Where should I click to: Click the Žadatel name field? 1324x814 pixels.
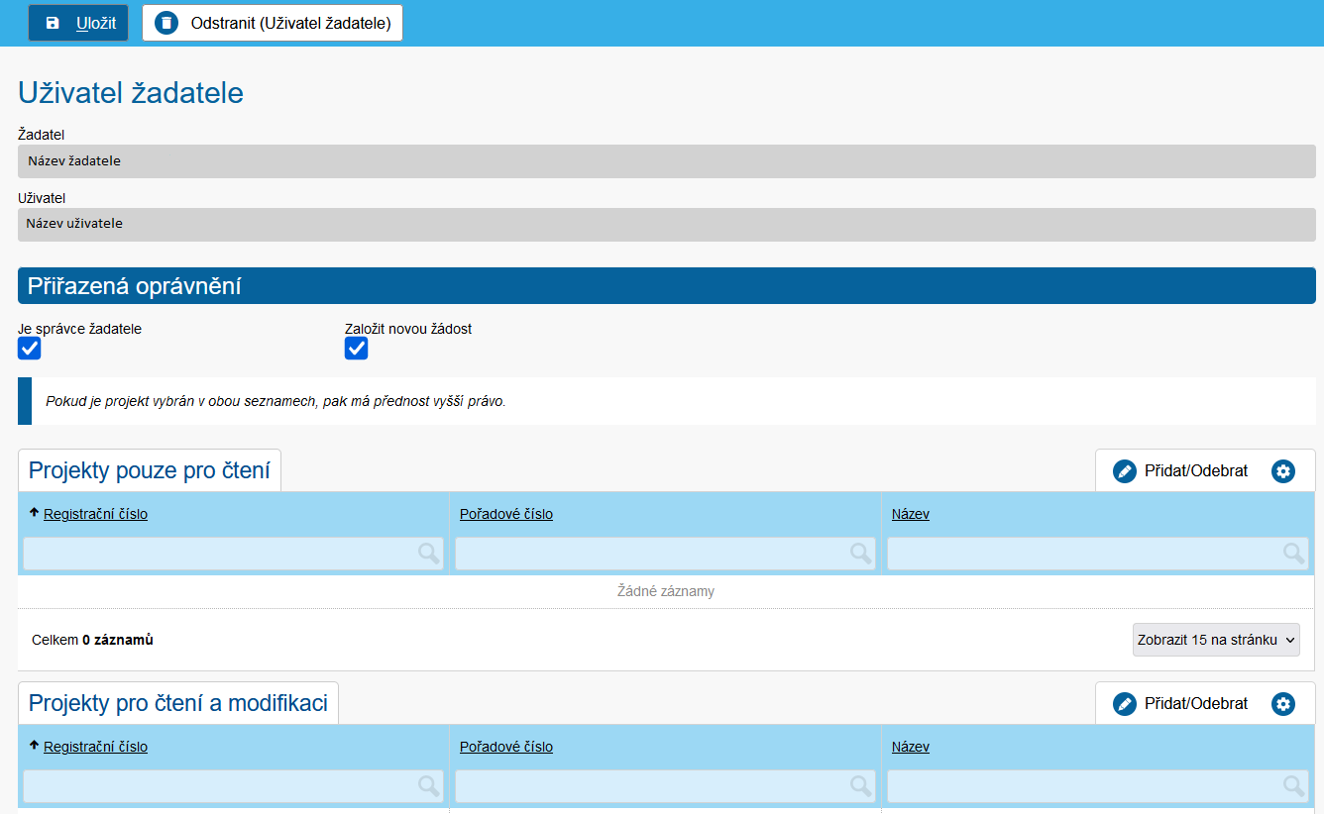(x=666, y=161)
